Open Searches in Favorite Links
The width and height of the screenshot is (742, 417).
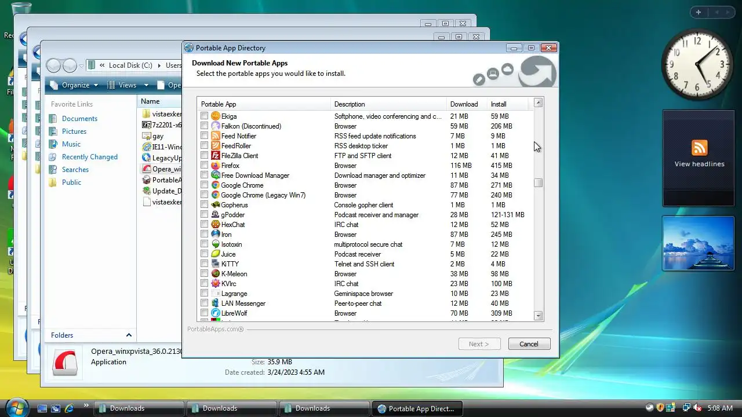(x=75, y=170)
